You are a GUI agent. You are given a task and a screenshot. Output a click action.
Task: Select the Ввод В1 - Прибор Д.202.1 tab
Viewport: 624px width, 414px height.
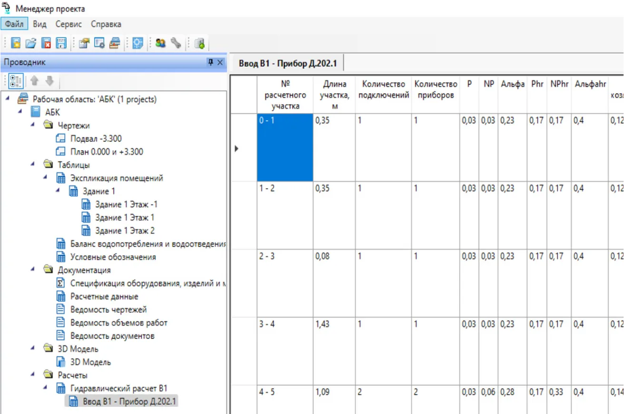tap(286, 63)
